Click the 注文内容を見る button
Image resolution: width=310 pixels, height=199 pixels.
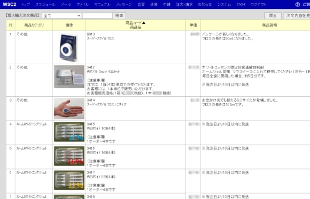point(297,16)
